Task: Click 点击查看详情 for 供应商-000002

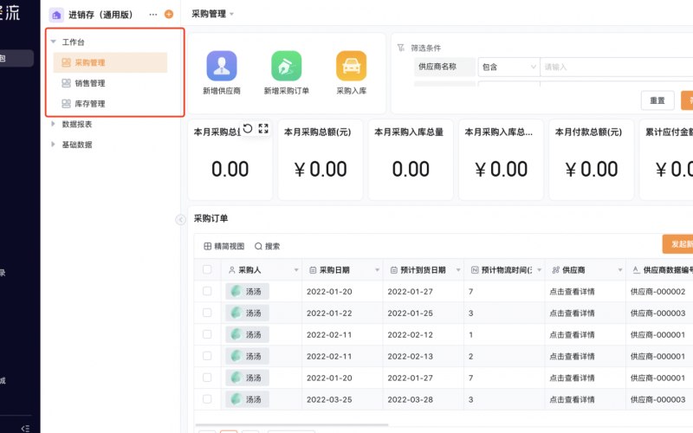Action: pos(572,292)
